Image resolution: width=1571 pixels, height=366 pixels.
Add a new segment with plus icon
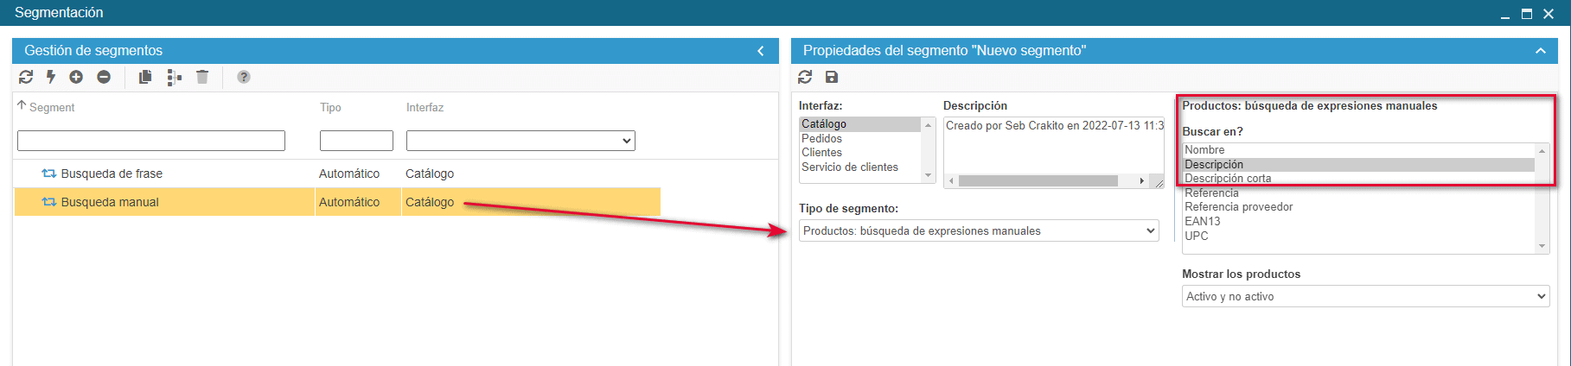76,77
